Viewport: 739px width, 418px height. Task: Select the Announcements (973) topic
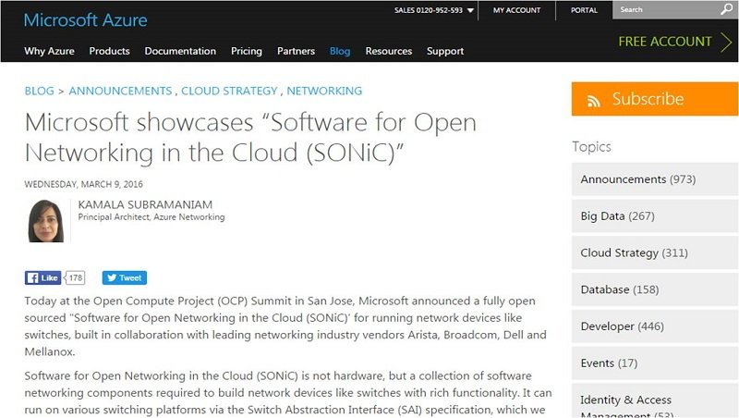(655, 179)
